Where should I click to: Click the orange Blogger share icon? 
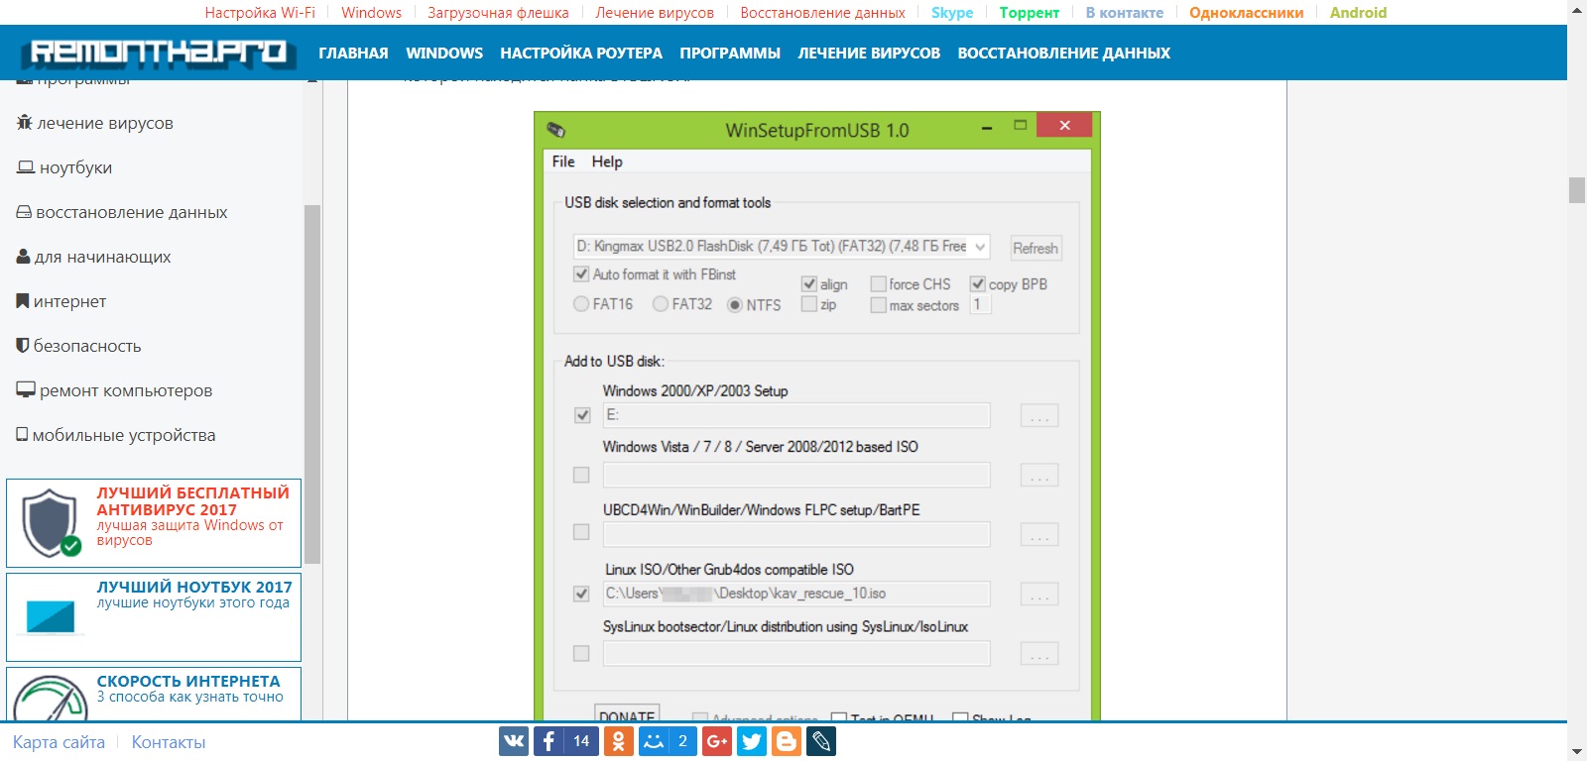pos(787,741)
